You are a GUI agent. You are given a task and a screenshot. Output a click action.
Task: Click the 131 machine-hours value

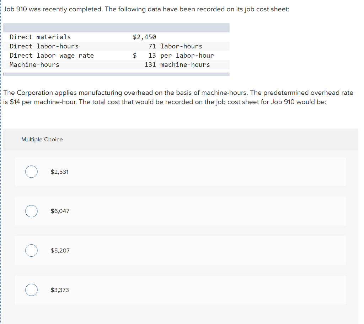[x=177, y=65]
